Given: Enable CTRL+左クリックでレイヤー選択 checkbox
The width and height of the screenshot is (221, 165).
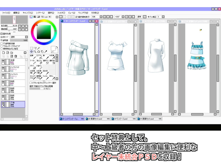Looking at the screenshot, I should [30, 83].
